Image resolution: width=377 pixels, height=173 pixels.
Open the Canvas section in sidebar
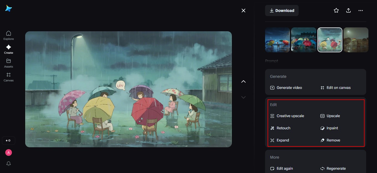point(9,77)
